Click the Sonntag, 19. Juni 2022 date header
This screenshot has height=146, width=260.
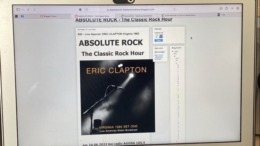tap(87, 29)
